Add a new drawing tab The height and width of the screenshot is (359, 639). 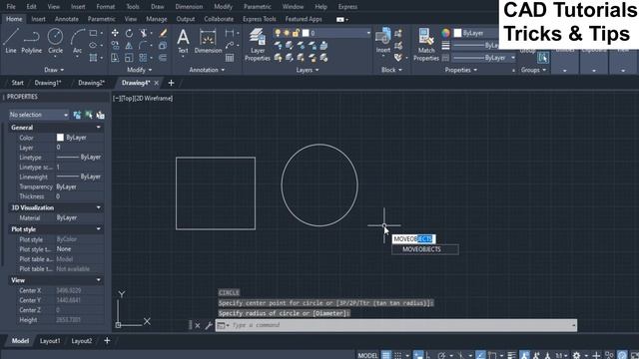171,83
